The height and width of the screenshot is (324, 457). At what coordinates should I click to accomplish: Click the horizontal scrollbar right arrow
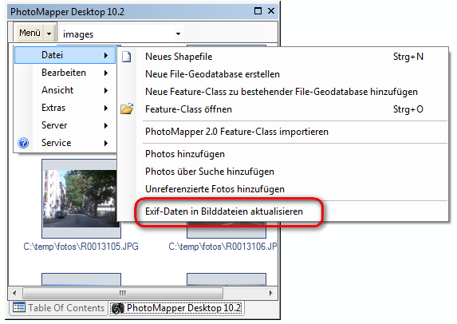pos(270,293)
